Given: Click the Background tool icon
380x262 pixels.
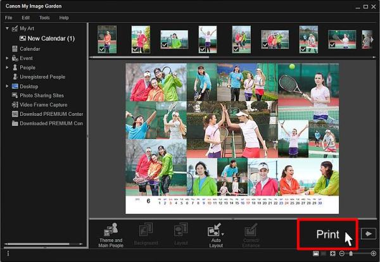Looking at the screenshot, I should coord(146,229).
